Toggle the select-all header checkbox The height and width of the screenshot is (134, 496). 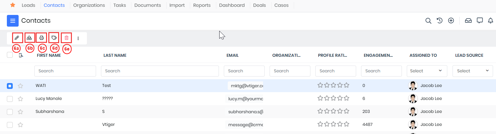click(10, 55)
